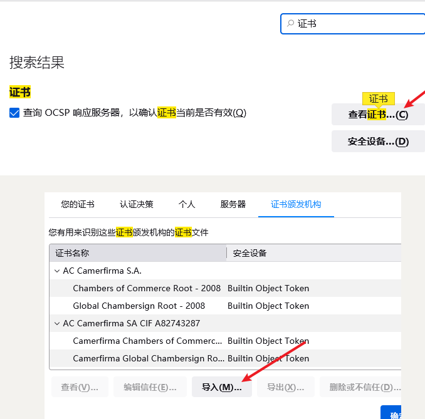Sort by 证书名称 column header
425x419 pixels.
[138, 253]
